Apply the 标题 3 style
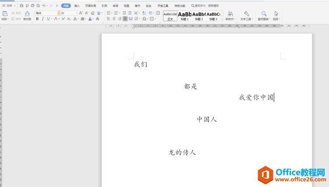Image resolution: width=329 pixels, height=187 pixels. click(213, 16)
